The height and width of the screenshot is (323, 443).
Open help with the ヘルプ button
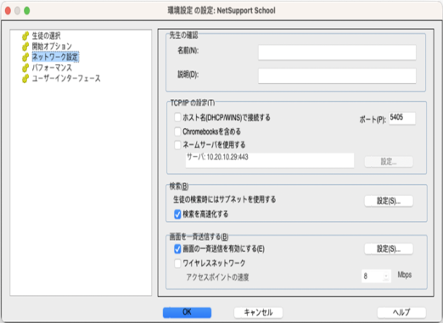401,312
